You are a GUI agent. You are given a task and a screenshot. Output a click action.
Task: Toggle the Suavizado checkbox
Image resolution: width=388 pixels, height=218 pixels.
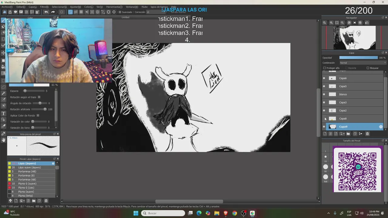[120, 12]
